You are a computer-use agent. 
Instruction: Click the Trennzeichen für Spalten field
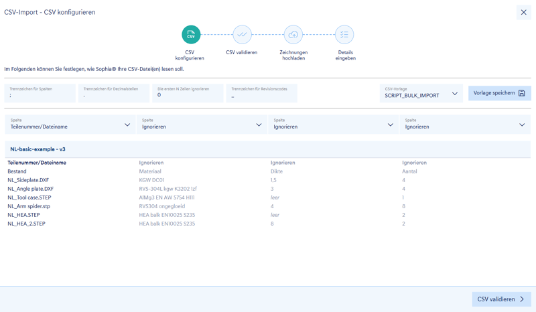pos(40,93)
